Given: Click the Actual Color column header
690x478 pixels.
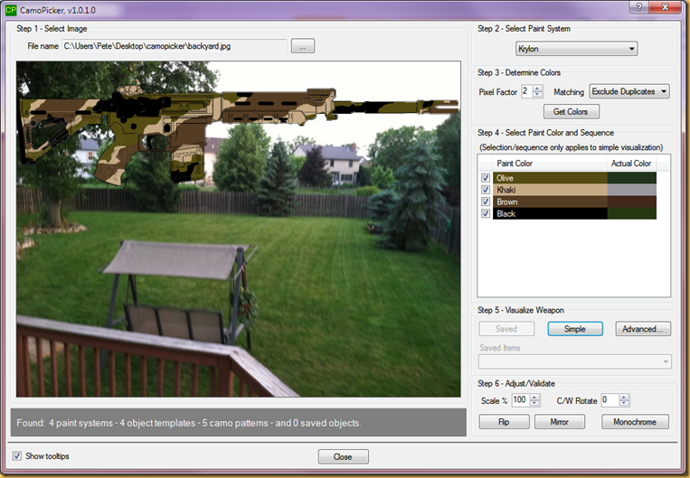Looking at the screenshot, I should point(631,164).
